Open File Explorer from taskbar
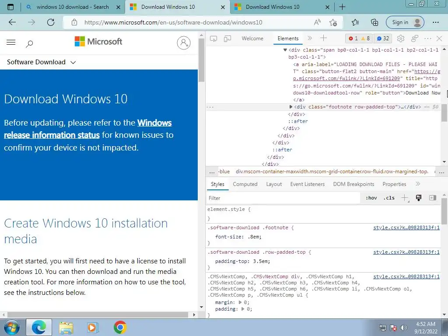 [x=66, y=327]
